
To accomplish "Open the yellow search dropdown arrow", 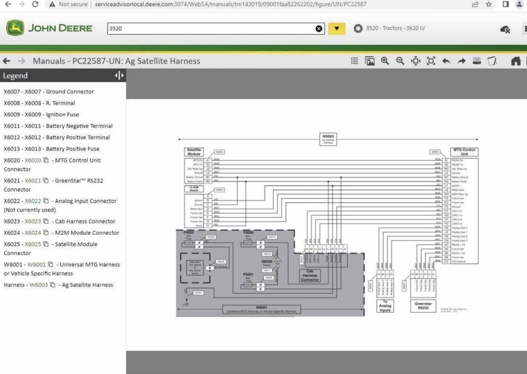I will pos(336,28).
